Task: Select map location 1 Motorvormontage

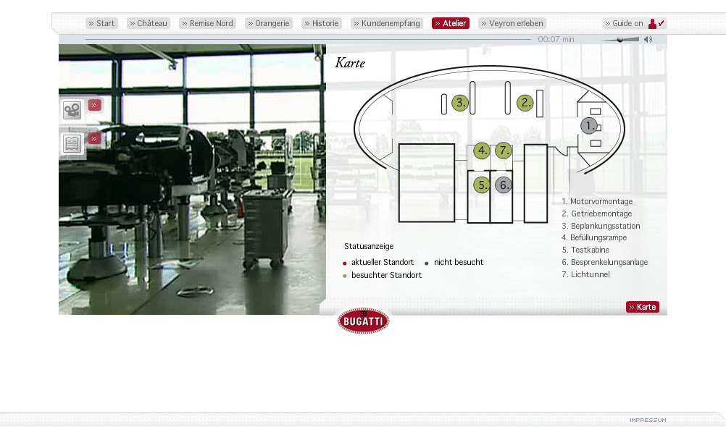Action: coord(589,125)
